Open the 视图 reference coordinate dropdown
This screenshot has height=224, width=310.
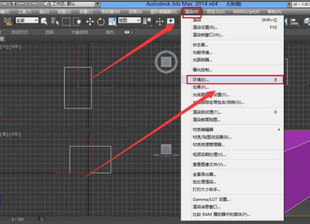coord(129,20)
